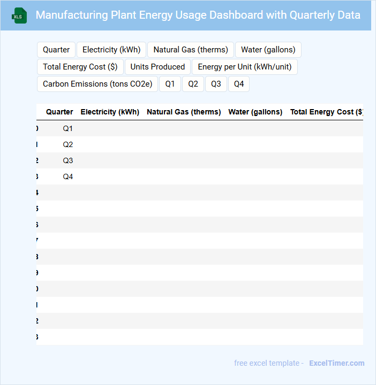Image resolution: width=376 pixels, height=385 pixels.
Task: Select the Quarter tag button
Action: [x=56, y=50]
